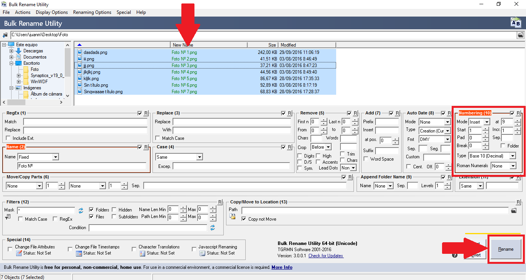
Task: Click the browse folder icon beside the path bar
Action: pyautogui.click(x=521, y=35)
